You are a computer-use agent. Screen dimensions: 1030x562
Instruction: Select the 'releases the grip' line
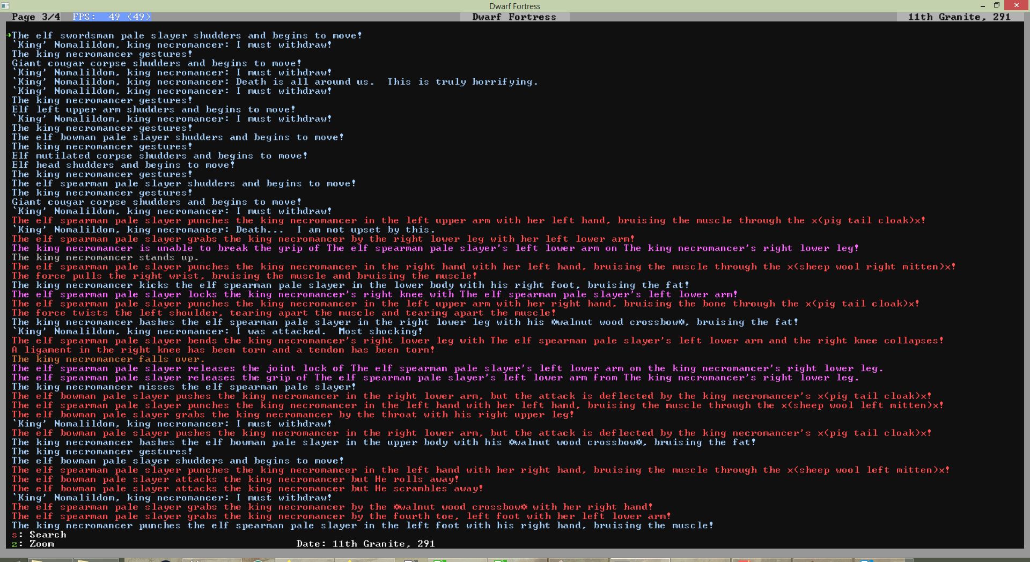tap(436, 378)
